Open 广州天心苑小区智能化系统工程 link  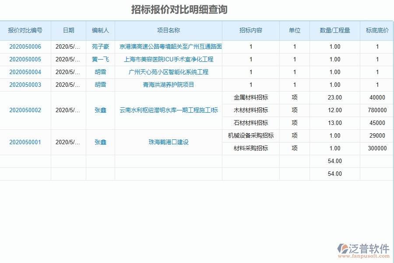click(169, 72)
